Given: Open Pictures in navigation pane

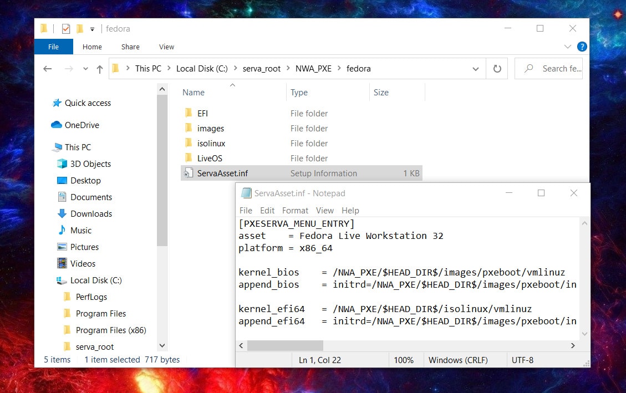Looking at the screenshot, I should pyautogui.click(x=84, y=247).
